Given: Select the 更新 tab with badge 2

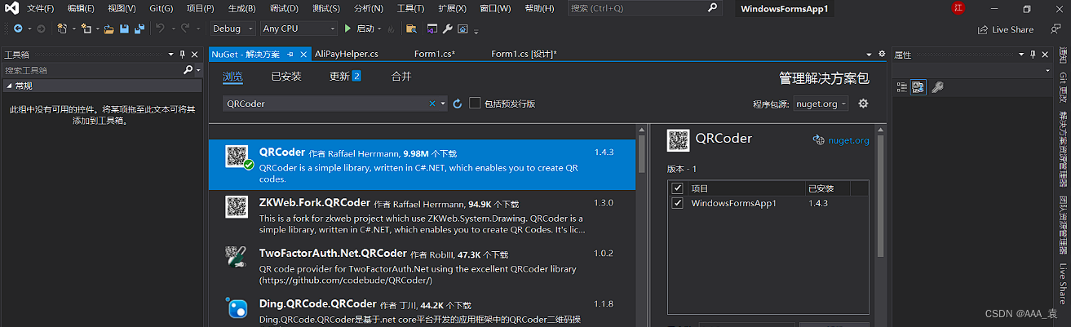Looking at the screenshot, I should pos(345,76).
